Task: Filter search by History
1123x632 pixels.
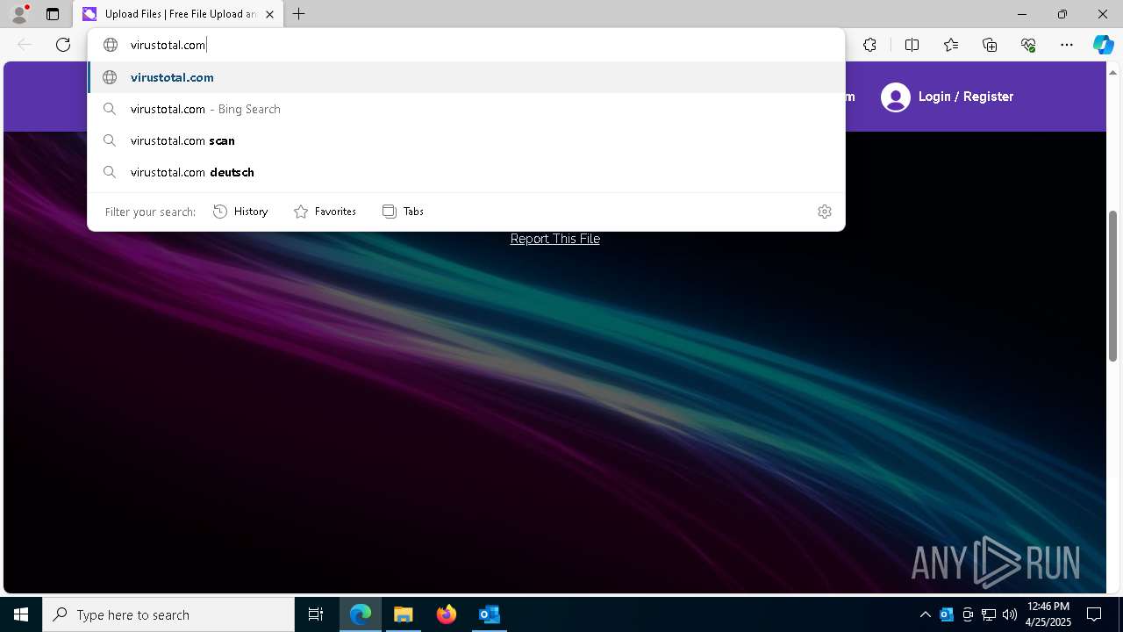Action: coord(240,212)
